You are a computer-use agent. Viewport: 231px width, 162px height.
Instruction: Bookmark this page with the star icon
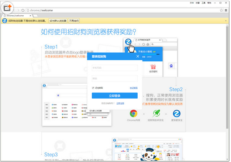[221, 10]
